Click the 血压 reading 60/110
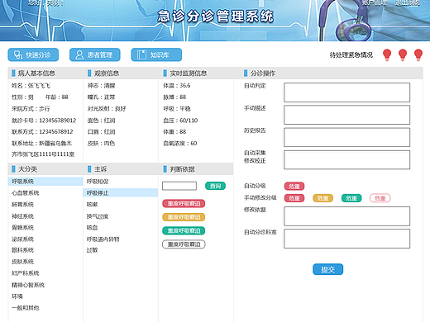Screen dimensions: 430x322 [x=189, y=121]
